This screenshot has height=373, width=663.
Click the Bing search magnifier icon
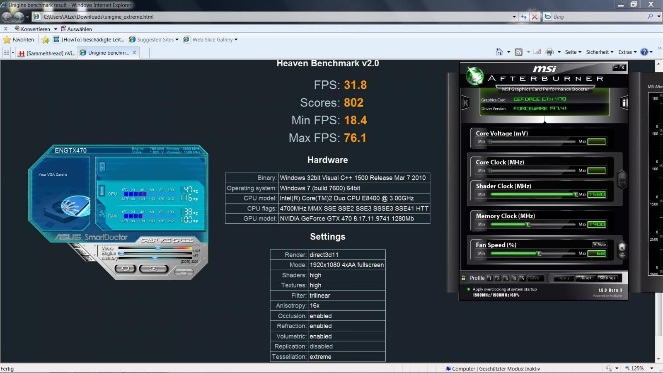650,17
